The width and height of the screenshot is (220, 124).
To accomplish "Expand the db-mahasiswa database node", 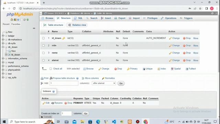I will coord(3,40).
